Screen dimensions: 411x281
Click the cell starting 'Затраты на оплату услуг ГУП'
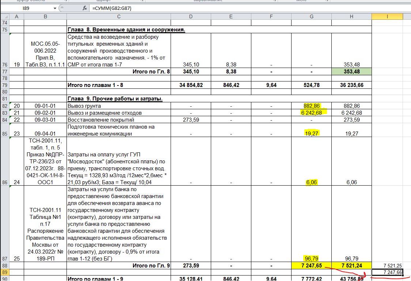click(119, 162)
